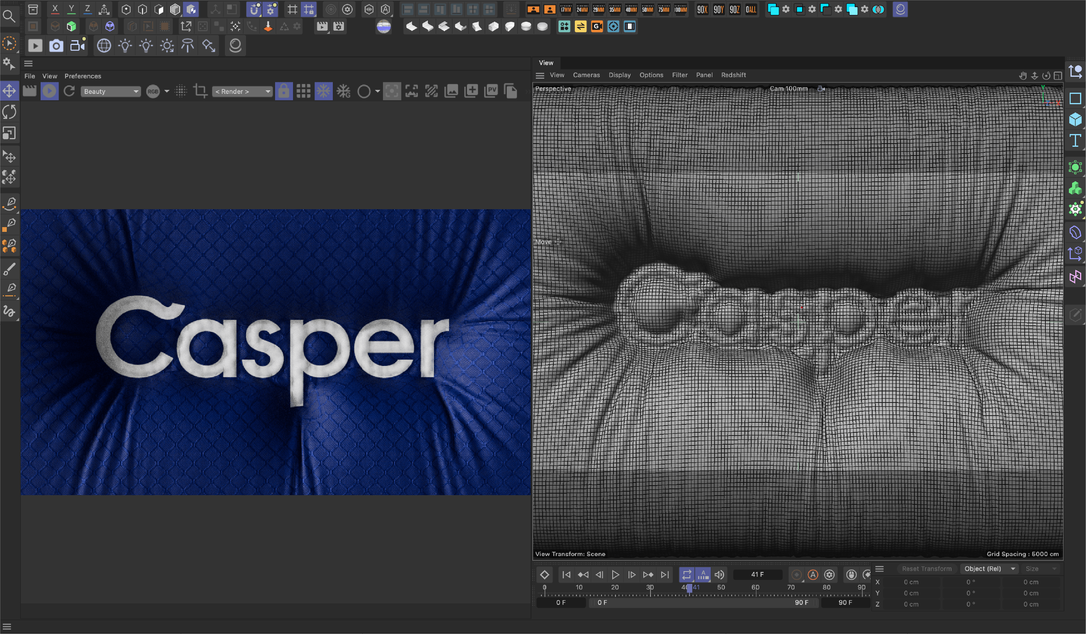
Task: Click the Reset Transform button
Action: [926, 568]
